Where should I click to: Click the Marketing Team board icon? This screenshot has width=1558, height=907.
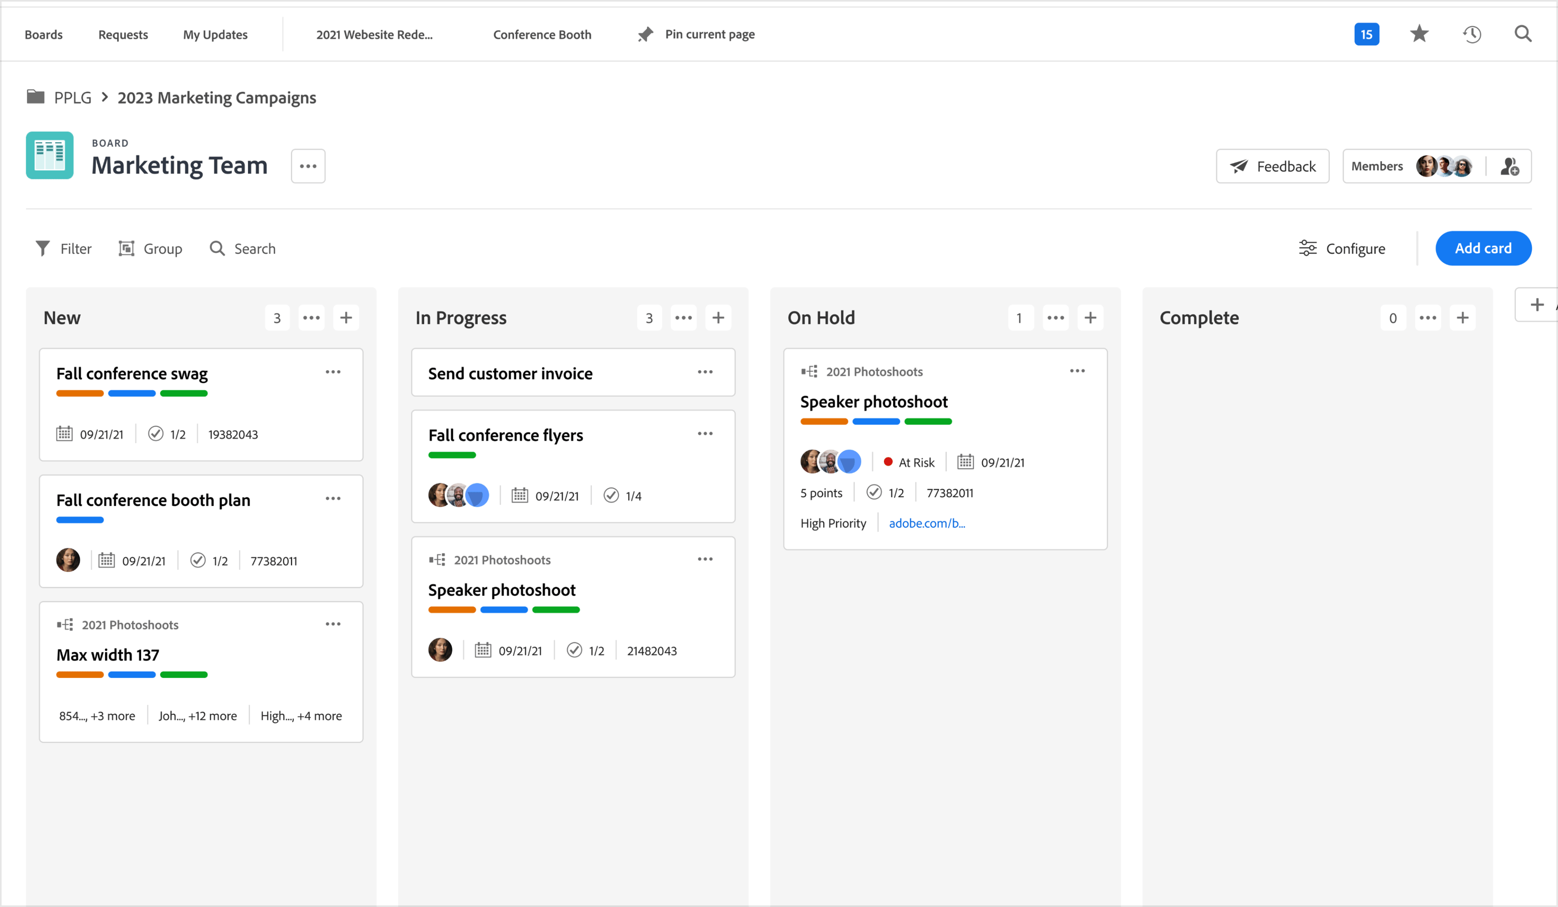pyautogui.click(x=50, y=155)
